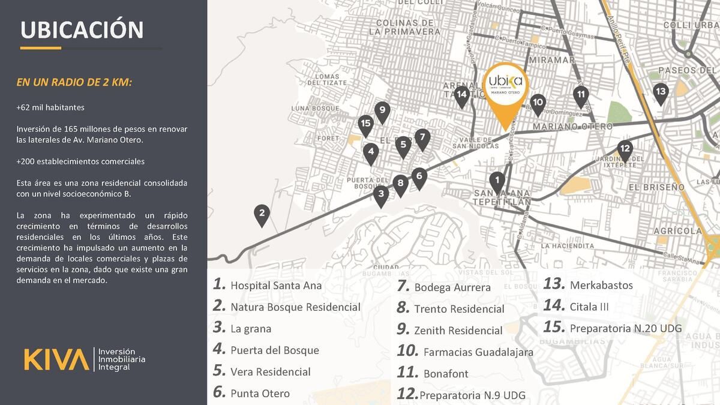The image size is (720, 405).
Task: Select map pin number 6
Action: click(419, 179)
